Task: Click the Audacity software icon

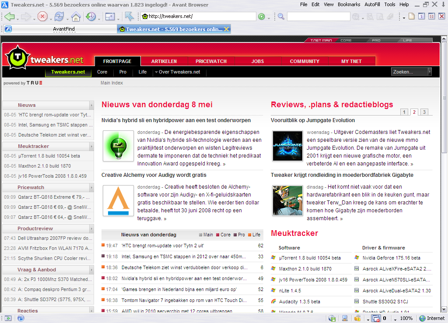Action: [273, 301]
